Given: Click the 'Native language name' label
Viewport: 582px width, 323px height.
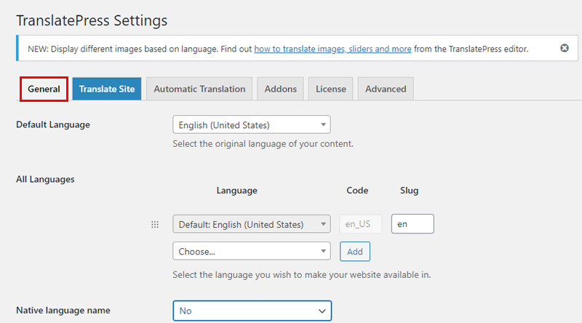Looking at the screenshot, I should tap(63, 311).
